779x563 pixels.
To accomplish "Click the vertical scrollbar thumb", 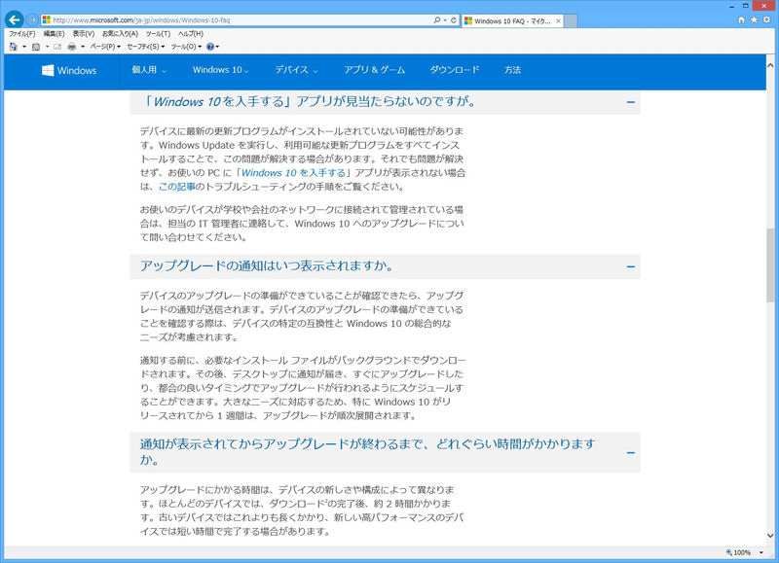I will (x=770, y=266).
